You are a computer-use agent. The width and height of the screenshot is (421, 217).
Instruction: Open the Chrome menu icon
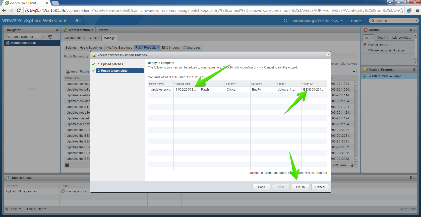tap(417, 10)
